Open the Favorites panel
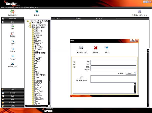The image size is (152, 113). click(12, 102)
